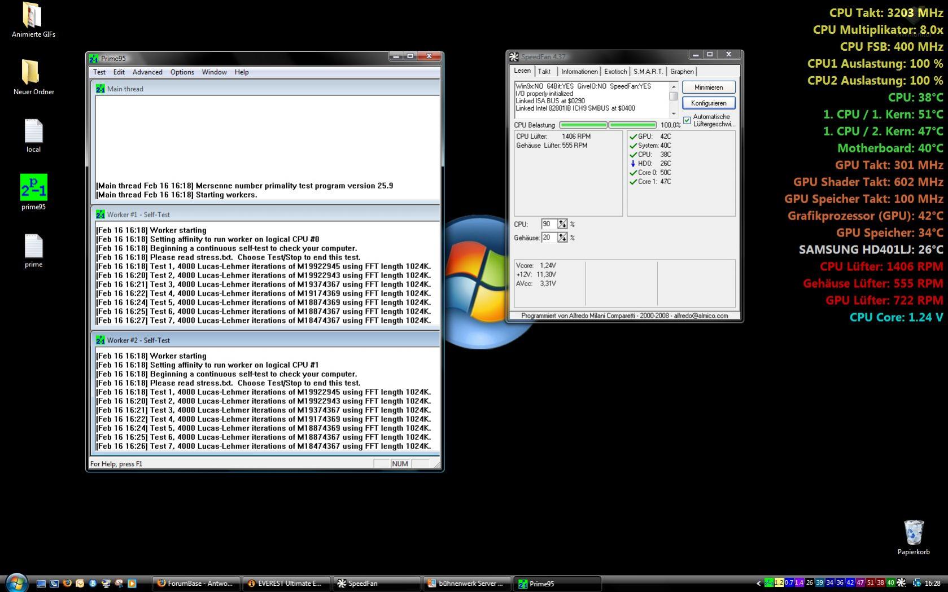
Task: Click the CPU fan speed spinner arrows
Action: 562,224
